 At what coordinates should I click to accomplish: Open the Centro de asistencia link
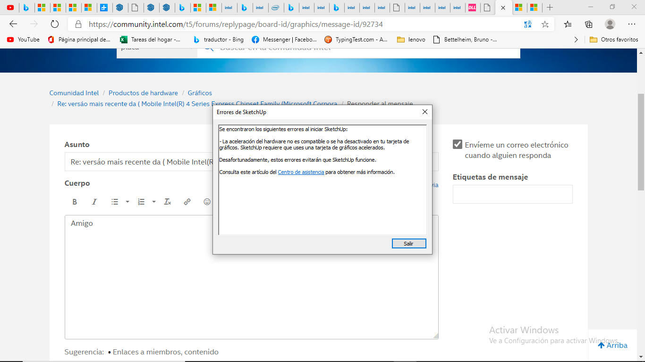tap(301, 172)
